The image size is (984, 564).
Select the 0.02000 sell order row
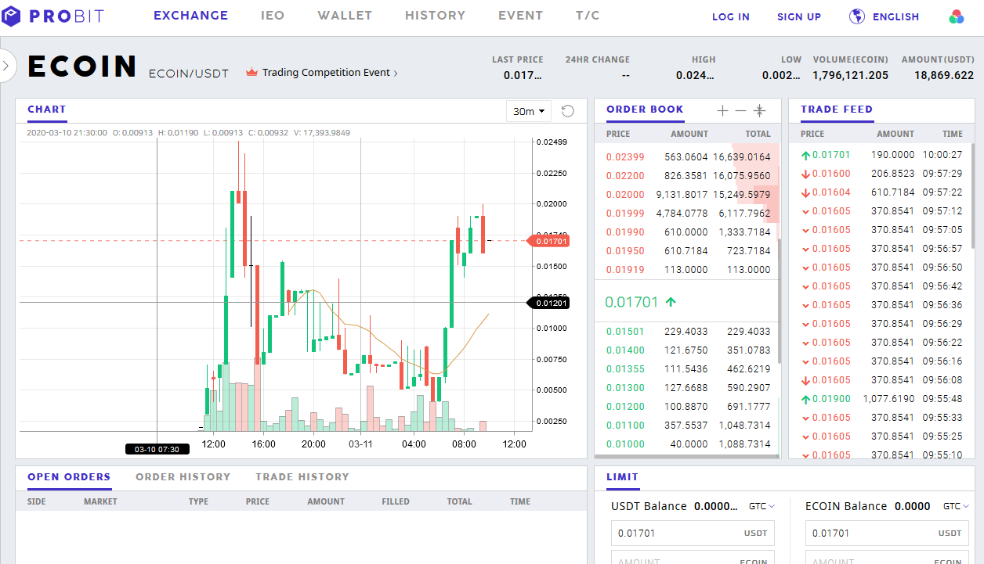point(688,194)
